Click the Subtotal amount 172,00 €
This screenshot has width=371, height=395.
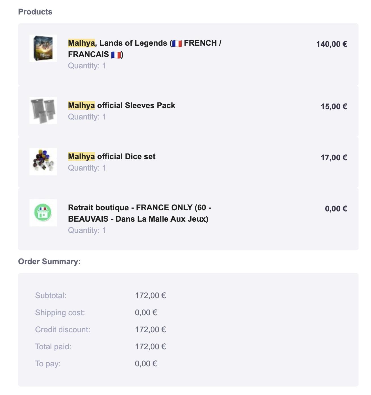[150, 295]
